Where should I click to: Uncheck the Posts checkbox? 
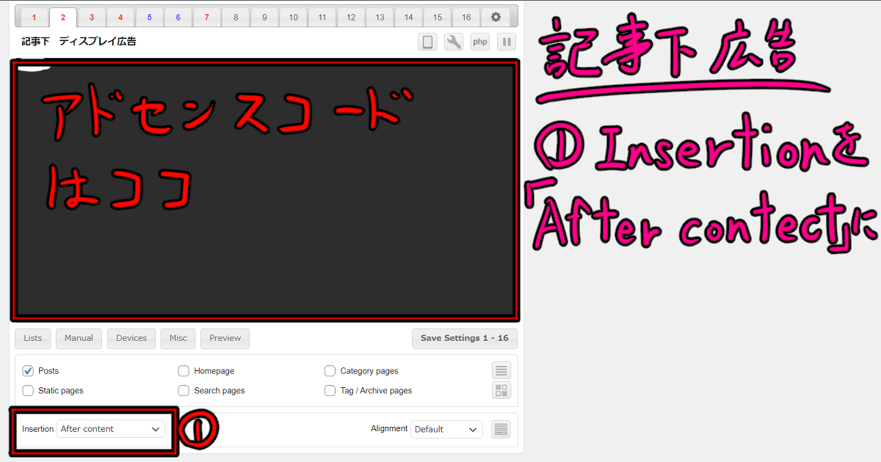[27, 370]
